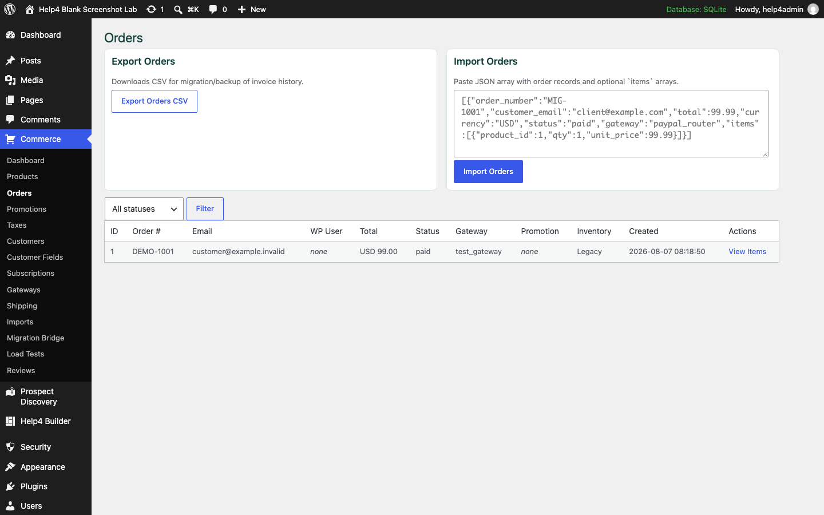Click the Users person icon
Viewport: 824px width, 515px height.
click(10, 506)
